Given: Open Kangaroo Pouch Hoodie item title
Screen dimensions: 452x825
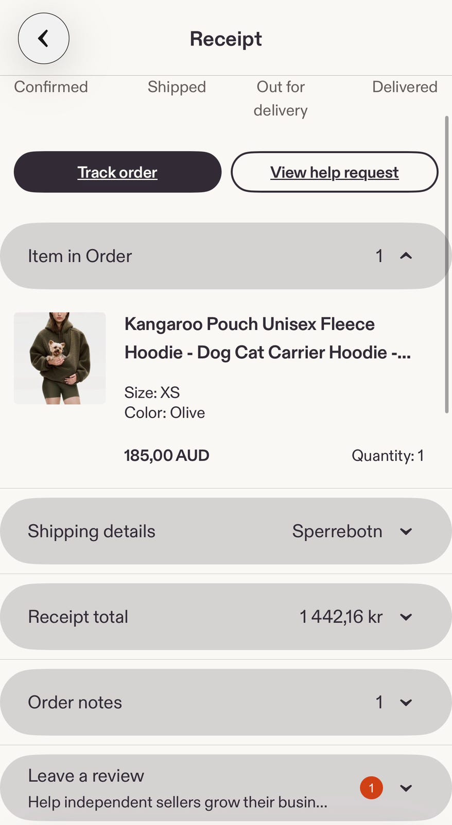Looking at the screenshot, I should point(268,338).
